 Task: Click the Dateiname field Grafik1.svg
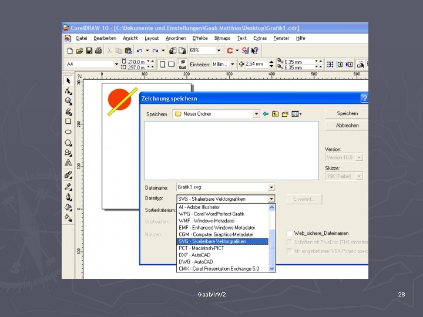click(223, 187)
